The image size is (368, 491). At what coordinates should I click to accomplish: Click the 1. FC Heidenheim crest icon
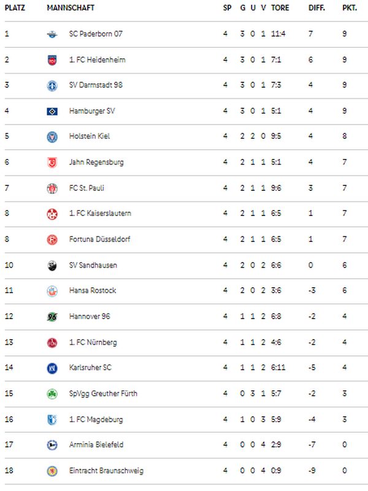click(52, 60)
